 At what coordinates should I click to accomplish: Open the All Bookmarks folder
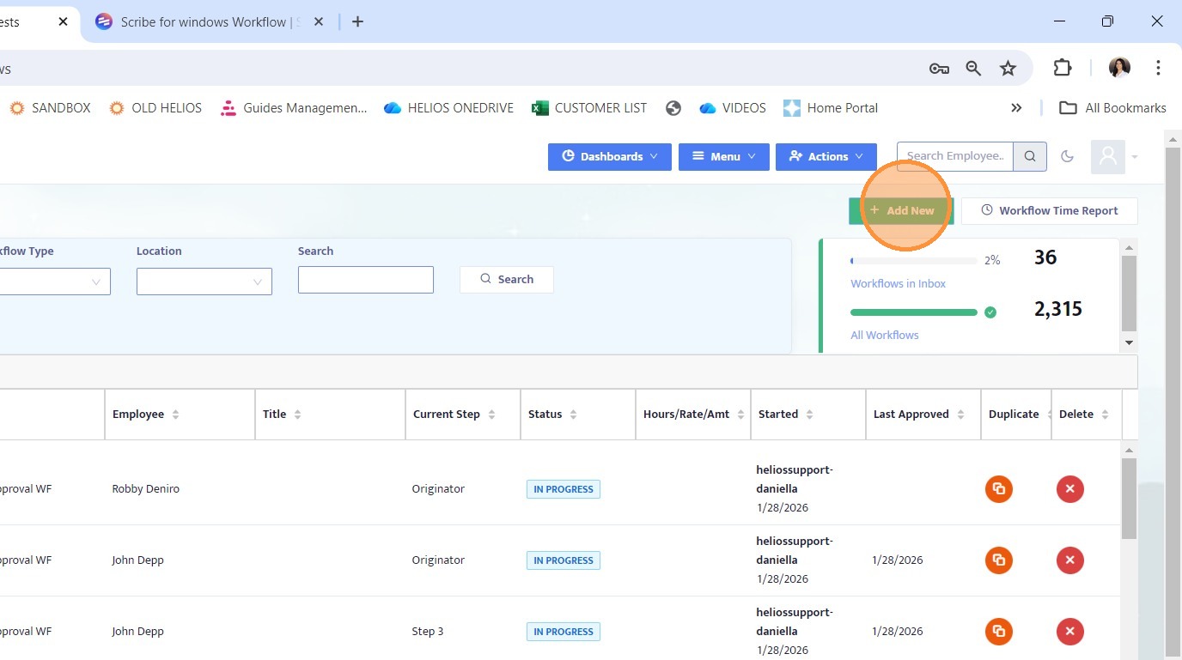point(1112,108)
